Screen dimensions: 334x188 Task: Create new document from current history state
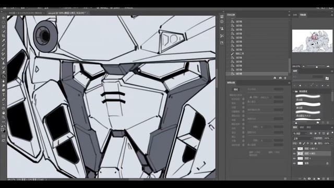coord(275,78)
